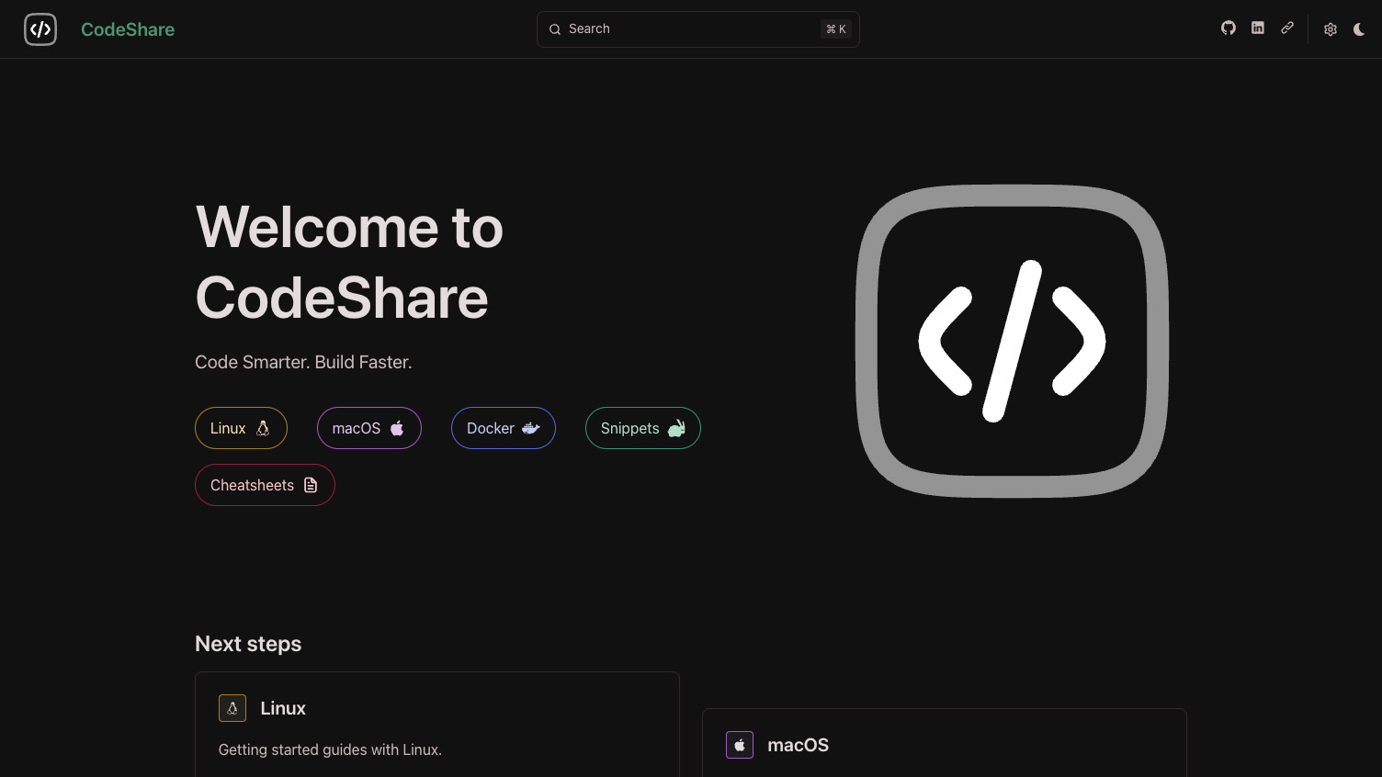Image resolution: width=1382 pixels, height=777 pixels.
Task: Open the Cheatsheets tag
Action: 265,485
